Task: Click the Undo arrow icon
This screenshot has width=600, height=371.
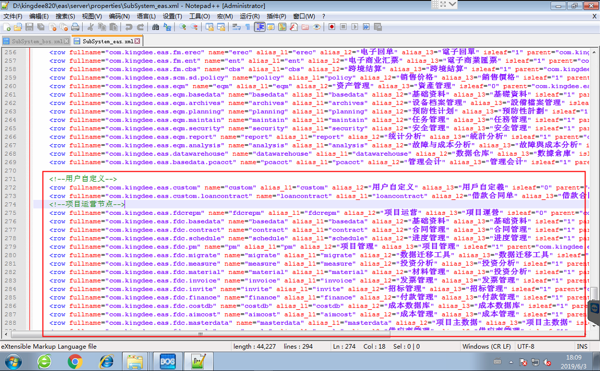Action: 129,27
